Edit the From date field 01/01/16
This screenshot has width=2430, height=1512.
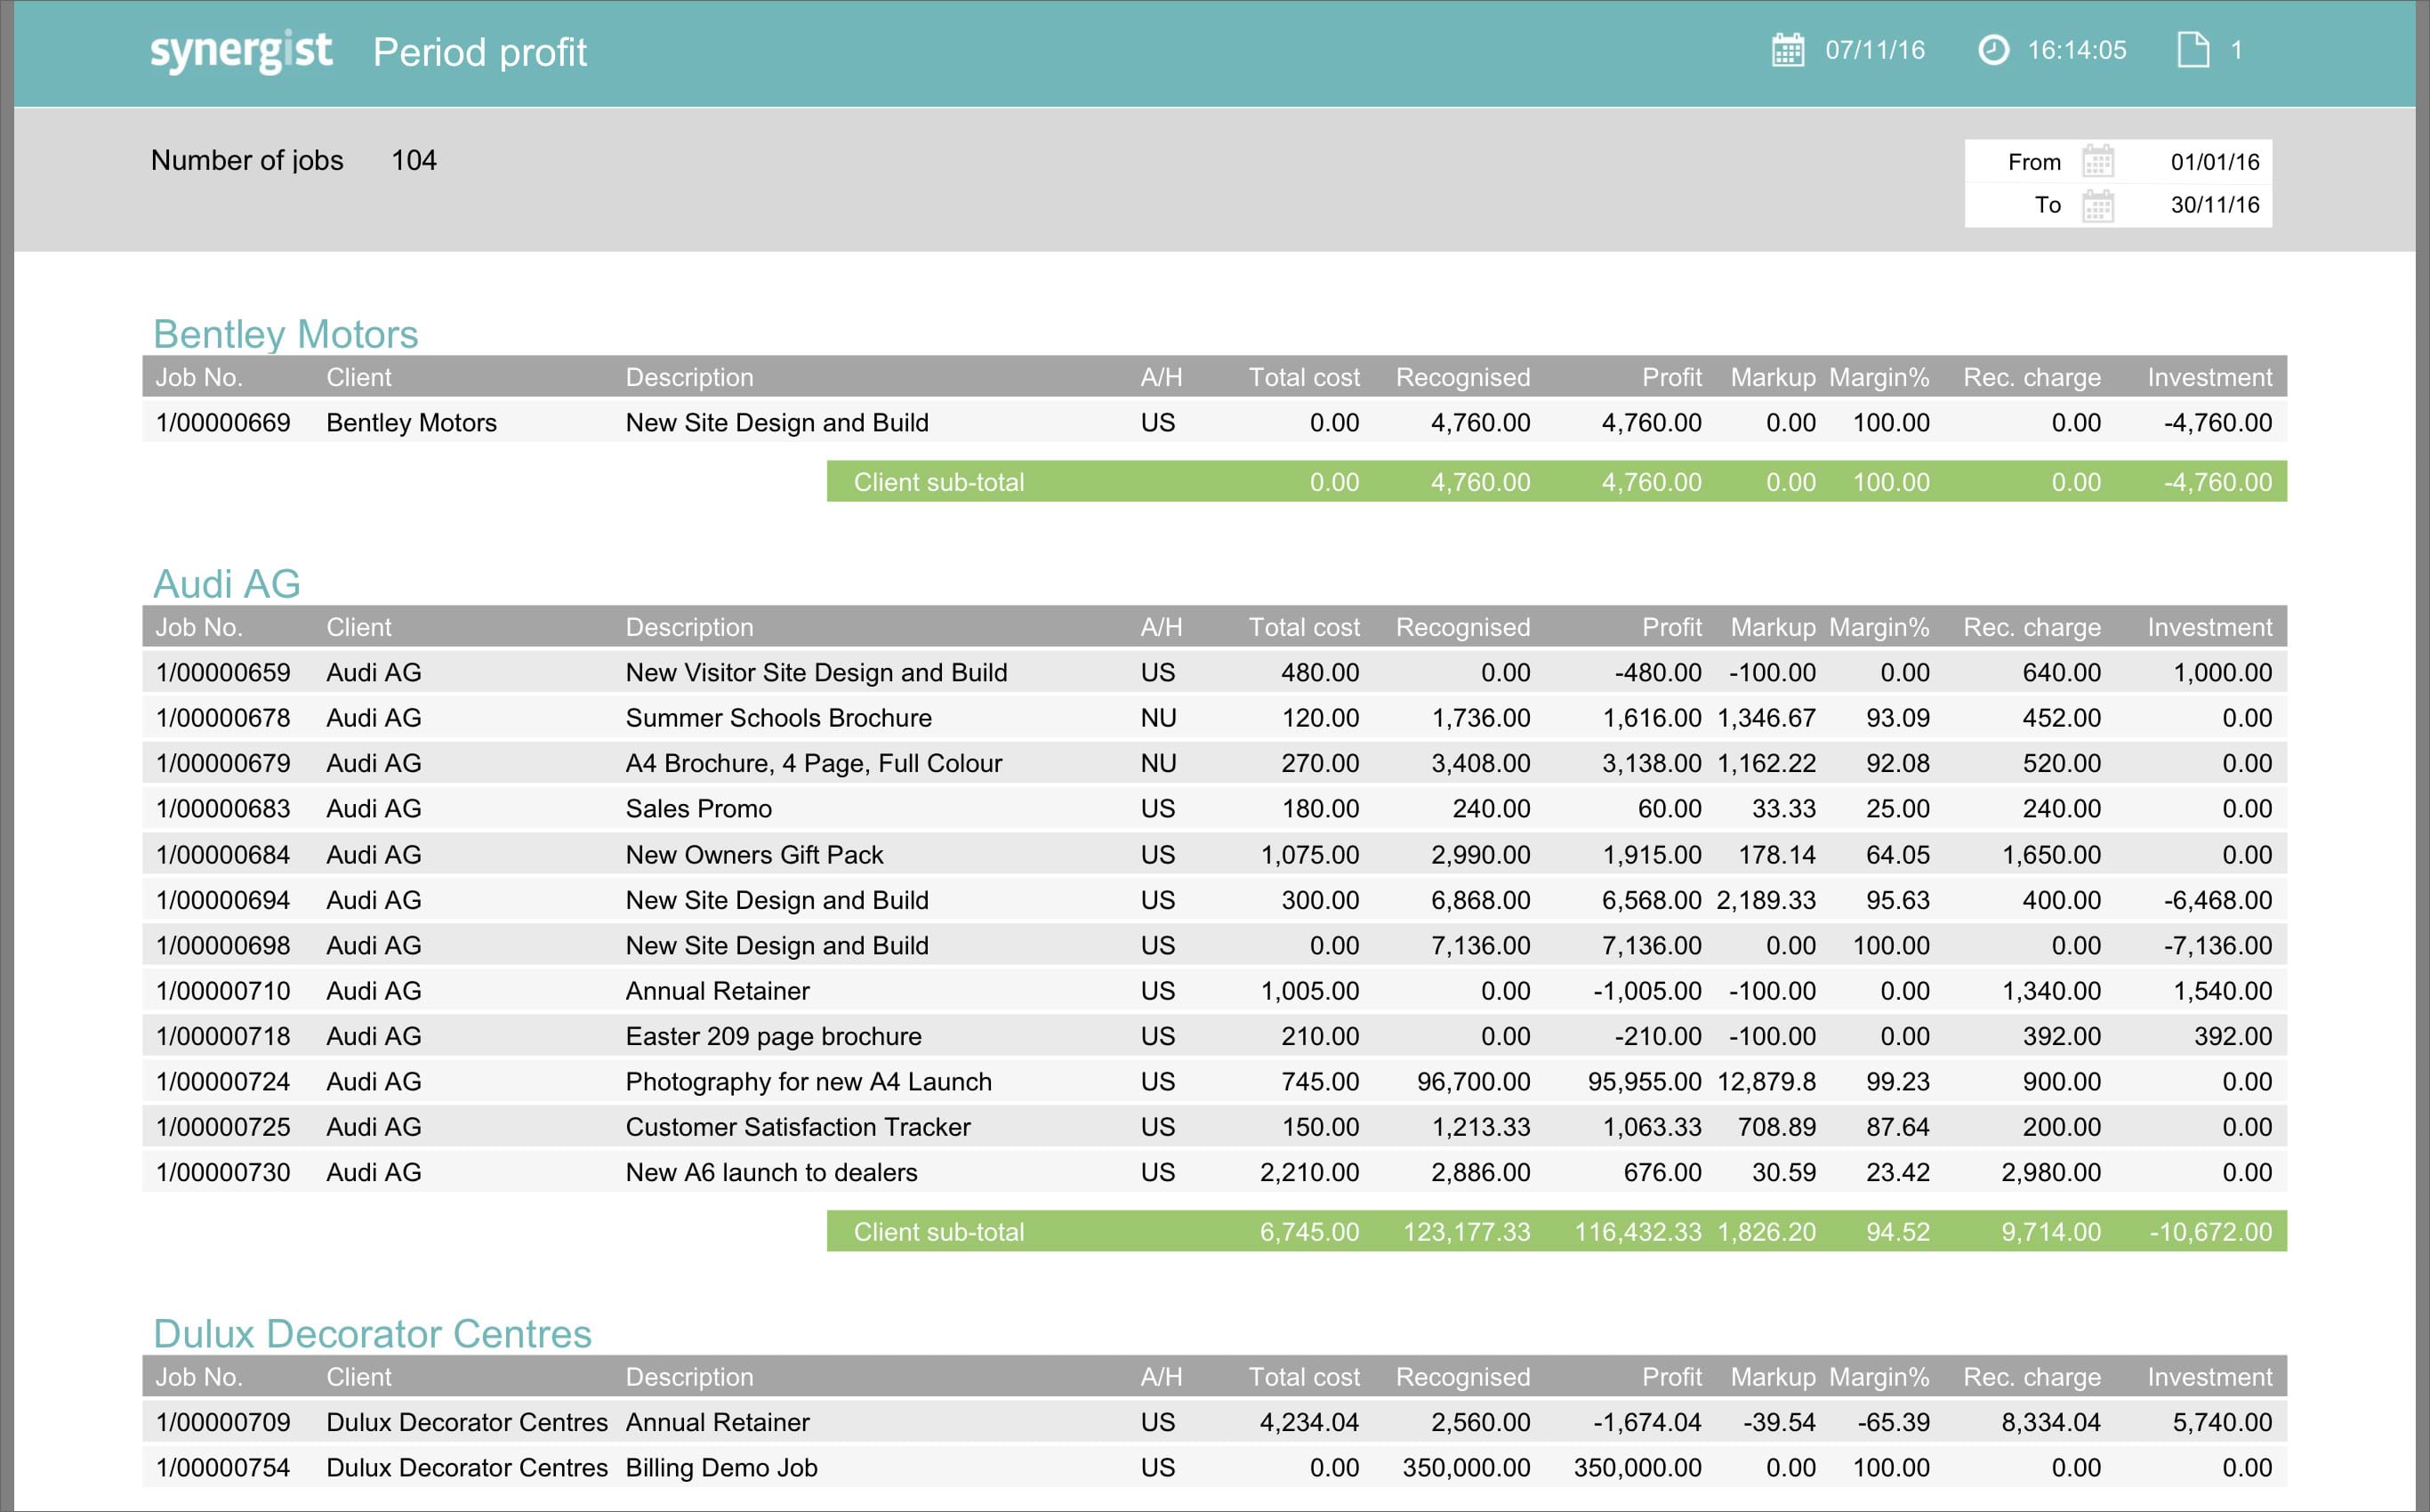[2214, 162]
